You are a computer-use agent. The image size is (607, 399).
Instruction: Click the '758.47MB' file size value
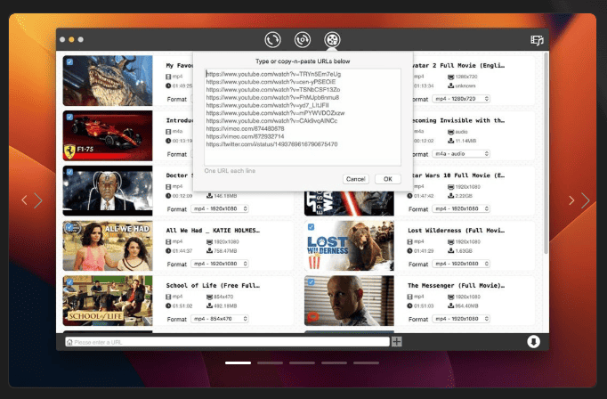point(225,251)
